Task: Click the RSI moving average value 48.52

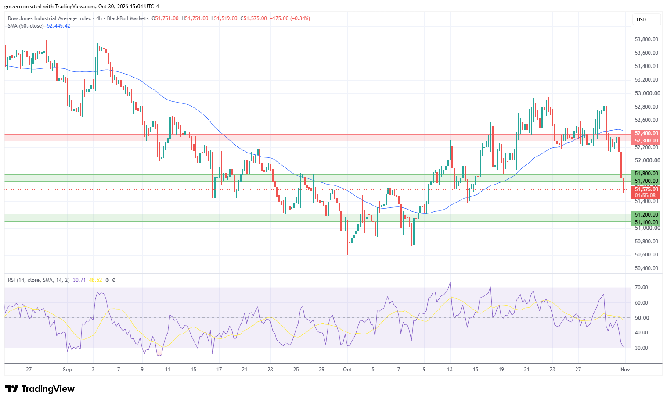Action: tap(95, 280)
